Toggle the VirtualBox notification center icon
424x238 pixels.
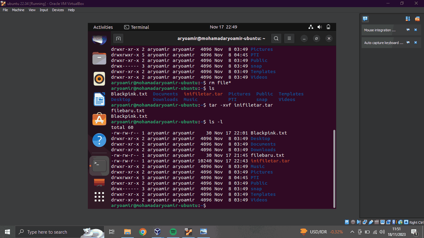point(365,19)
